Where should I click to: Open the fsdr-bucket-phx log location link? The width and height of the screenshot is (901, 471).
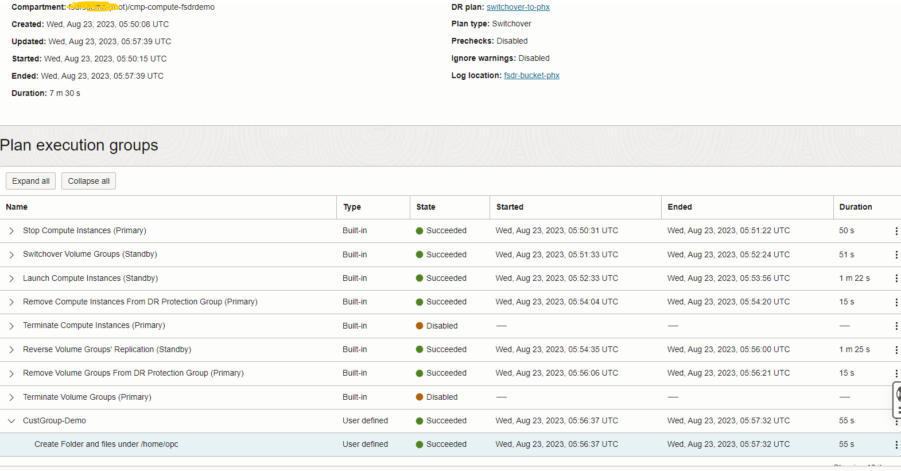click(x=531, y=75)
